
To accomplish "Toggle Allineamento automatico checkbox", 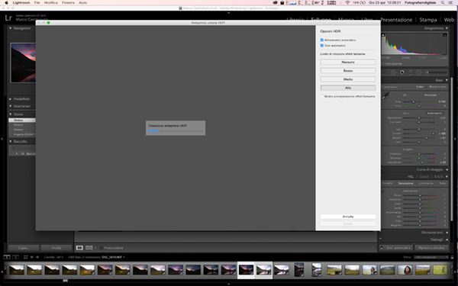I will (322, 40).
